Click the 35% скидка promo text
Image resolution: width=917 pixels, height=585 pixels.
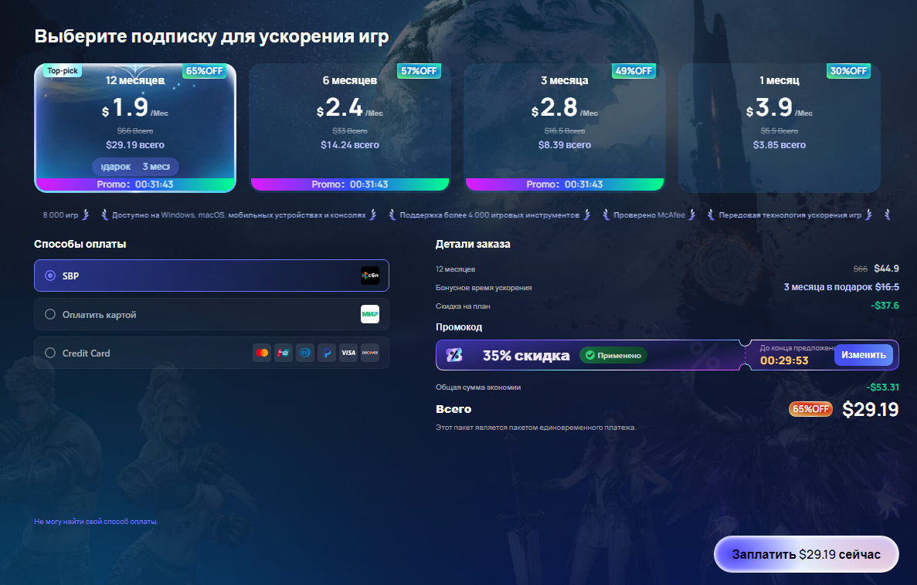(x=526, y=355)
